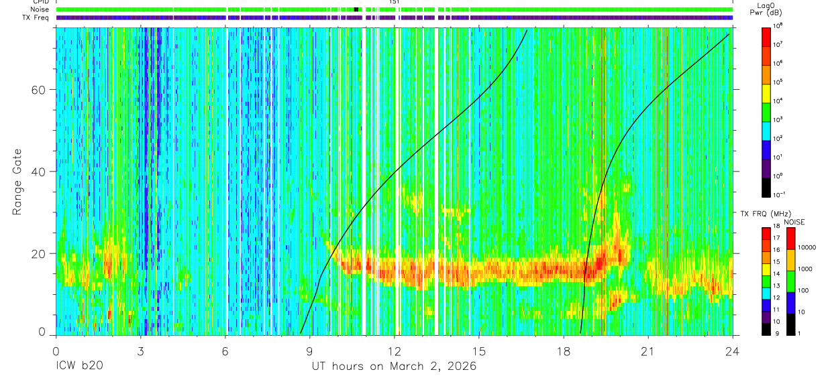
Task: Pick the red top segment of the Lag0 power colorbar
Action: pyautogui.click(x=766, y=36)
